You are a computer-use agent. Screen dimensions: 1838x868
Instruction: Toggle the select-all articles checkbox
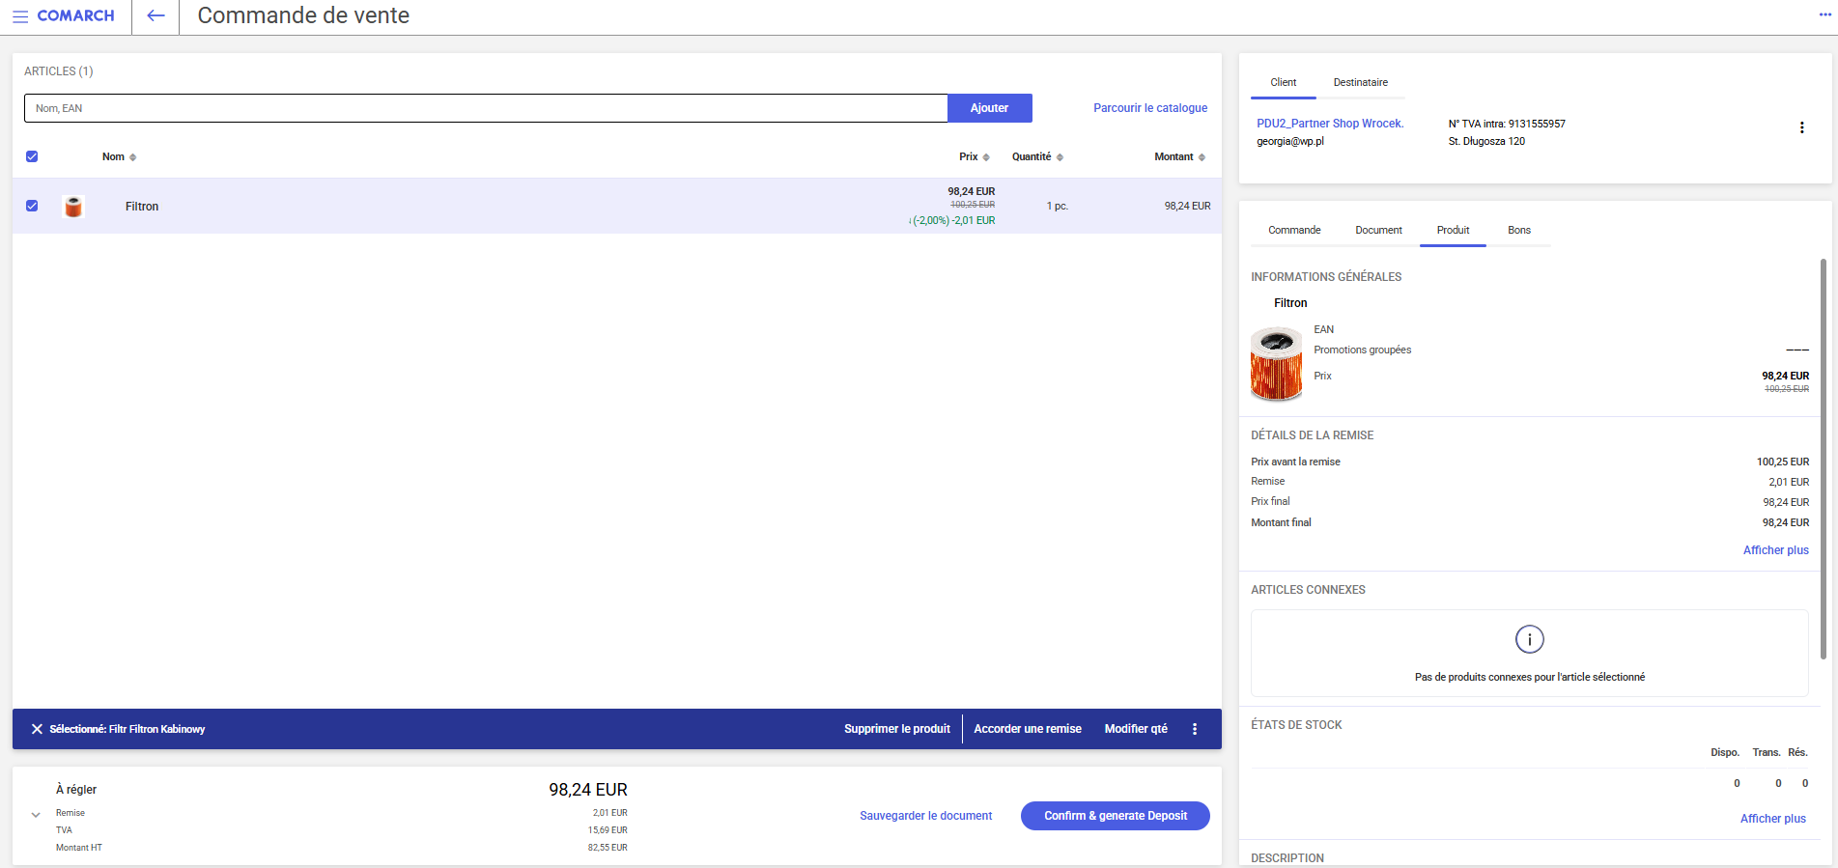pyautogui.click(x=32, y=156)
